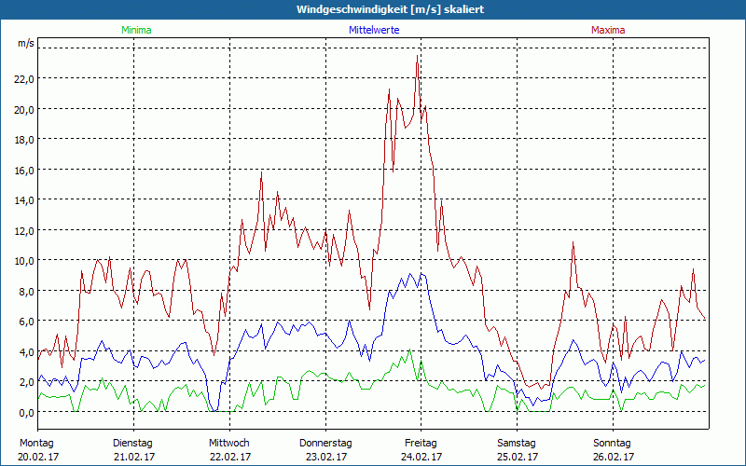Click the 24.02.17 date label
The height and width of the screenshot is (466, 746).
(421, 457)
